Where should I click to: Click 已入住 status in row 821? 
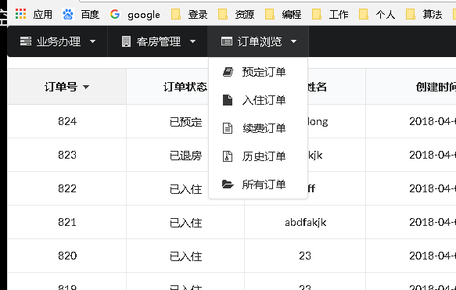186,223
